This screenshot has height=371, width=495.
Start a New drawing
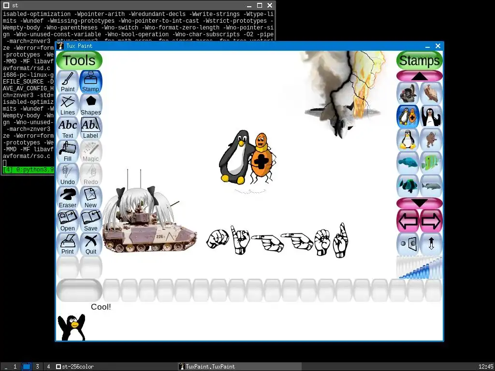[90, 198]
